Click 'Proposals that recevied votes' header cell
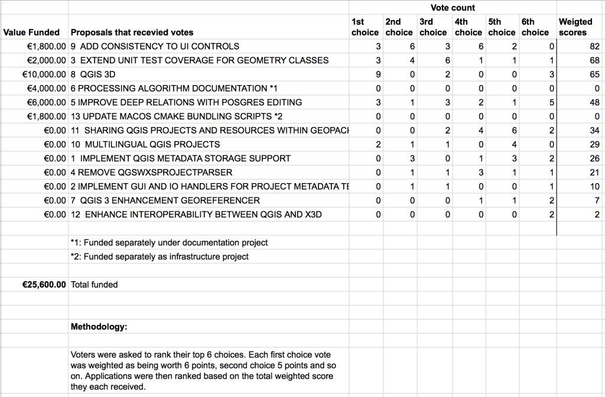 coord(132,32)
